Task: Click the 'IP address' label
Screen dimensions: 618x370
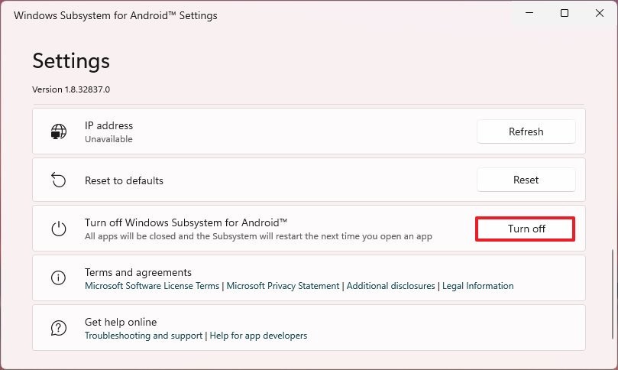Action: tap(108, 126)
